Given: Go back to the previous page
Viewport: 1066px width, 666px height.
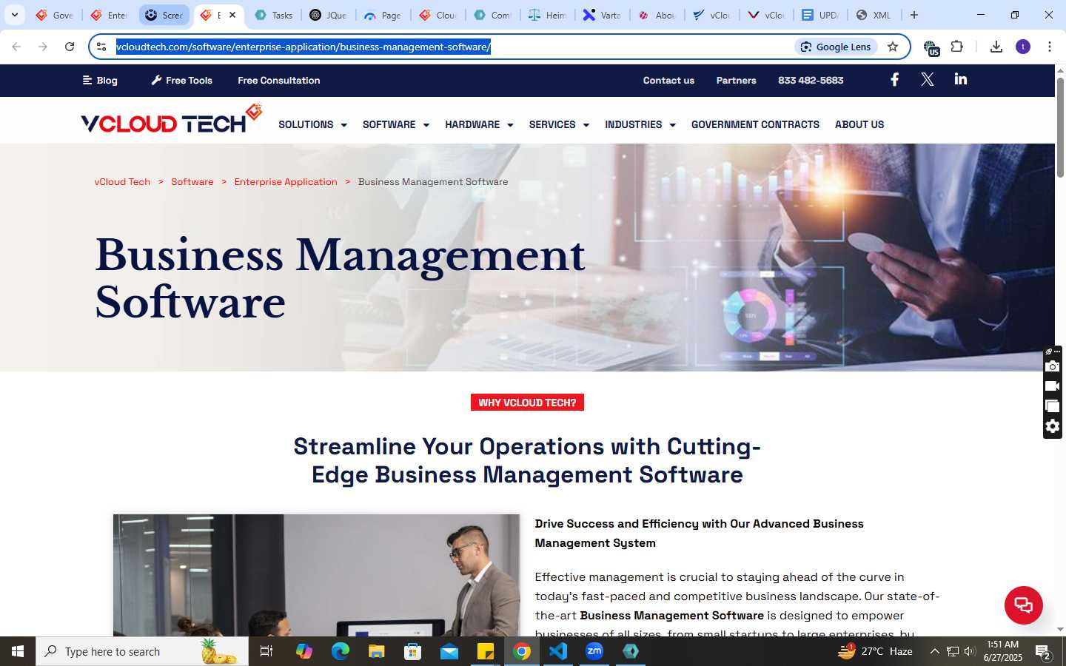Looking at the screenshot, I should (16, 47).
